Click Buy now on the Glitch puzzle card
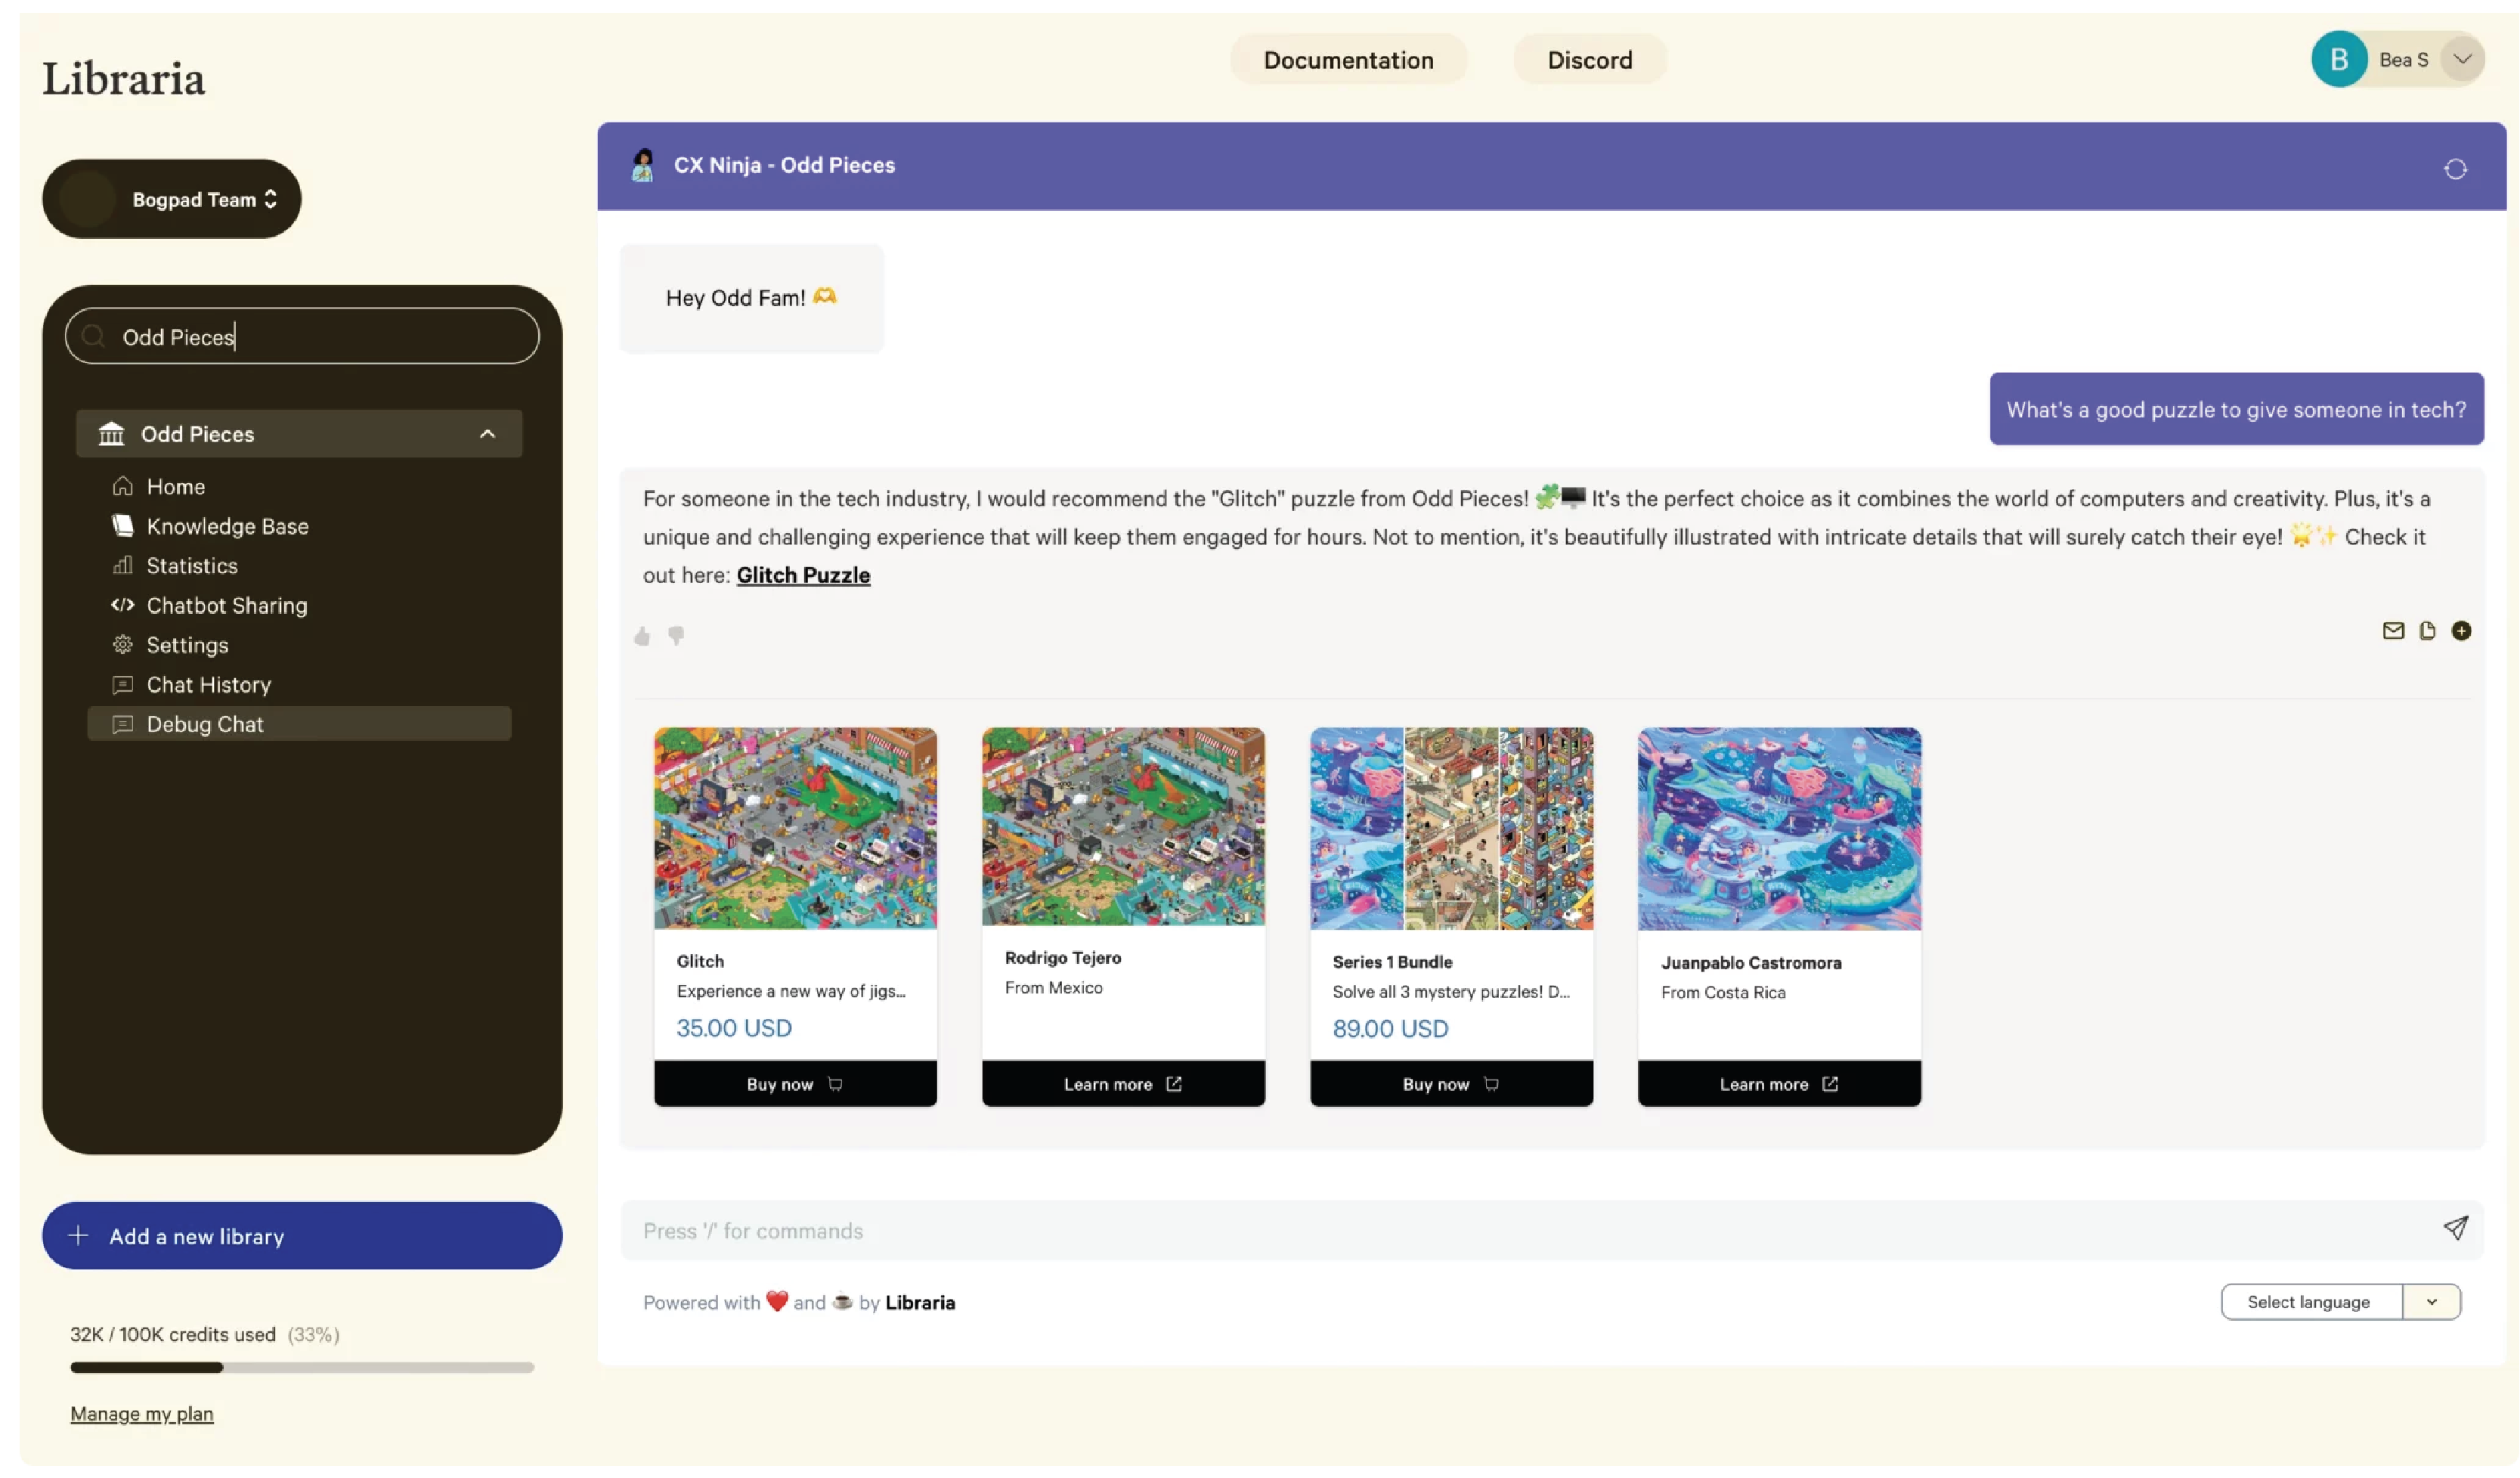 794,1083
